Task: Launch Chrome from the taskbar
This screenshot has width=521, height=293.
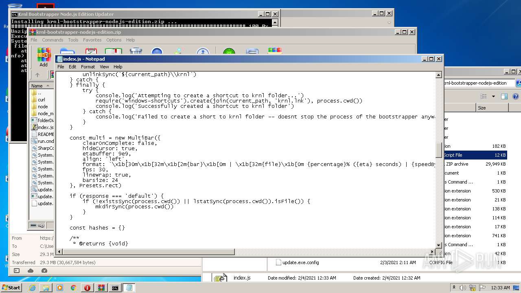Action: [x=74, y=288]
